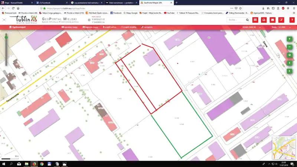Zoom out with the green minus button
The height and width of the screenshot is (167, 297).
pos(290,47)
